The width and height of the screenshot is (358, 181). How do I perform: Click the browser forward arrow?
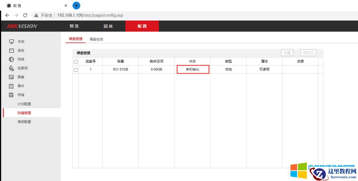(x=16, y=15)
